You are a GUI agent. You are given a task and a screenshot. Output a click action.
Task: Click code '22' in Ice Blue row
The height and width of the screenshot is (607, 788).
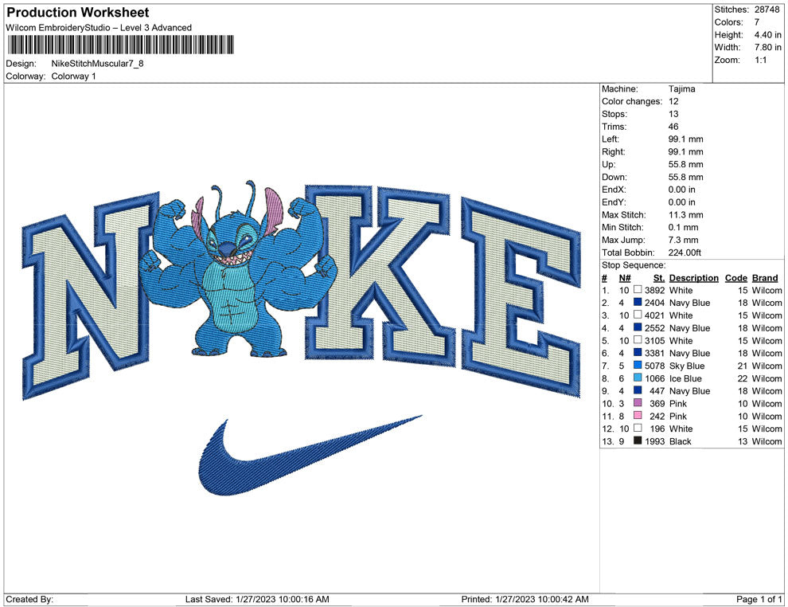(x=743, y=378)
